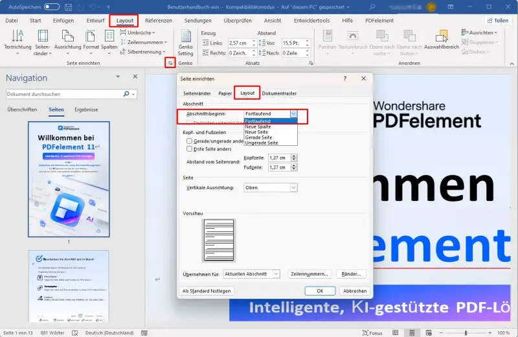Switch to the Einfügen ribbon tab
The image size is (518, 337).
[63, 21]
